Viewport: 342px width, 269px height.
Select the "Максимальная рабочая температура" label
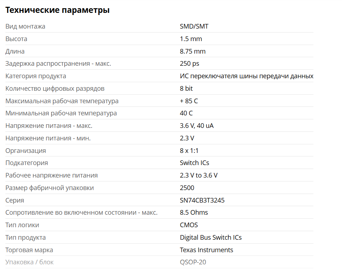(62, 101)
